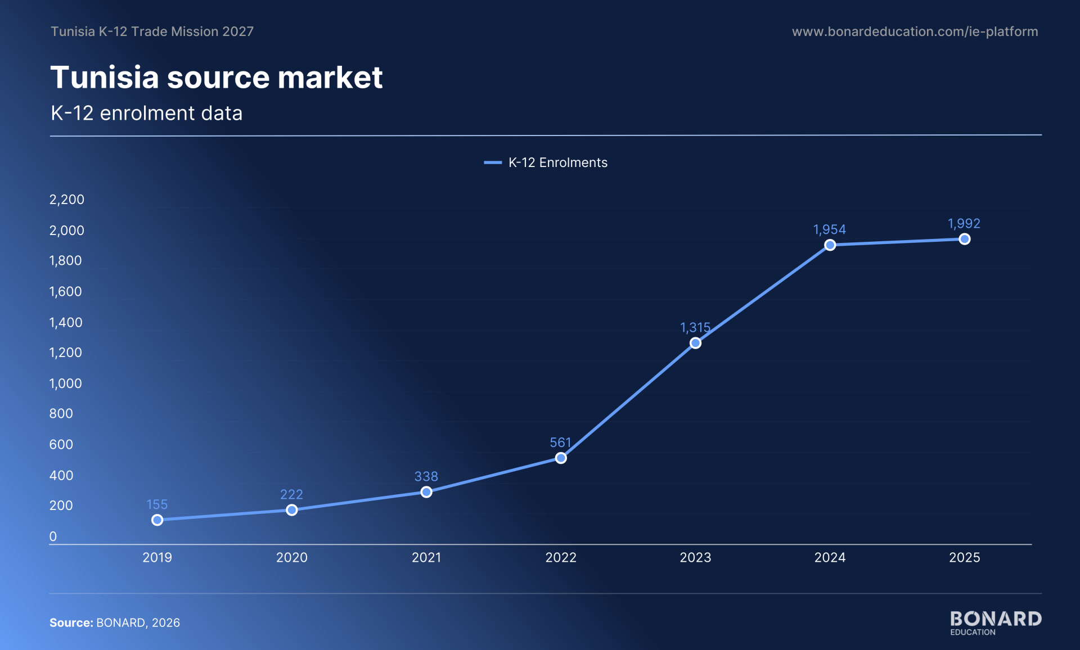1080x650 pixels.
Task: Click the 338 data label
Action: point(426,476)
